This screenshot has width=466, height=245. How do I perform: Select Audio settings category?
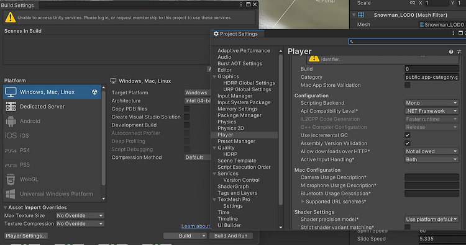point(224,57)
